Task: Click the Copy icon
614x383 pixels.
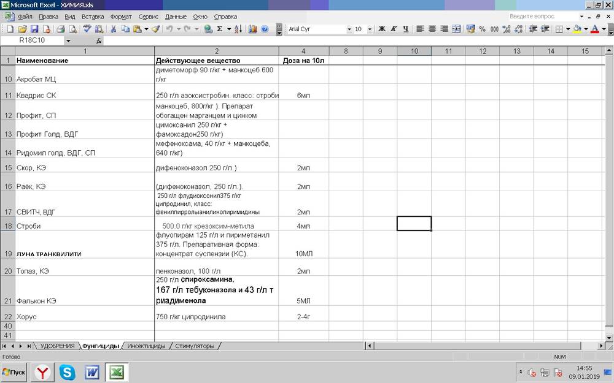Action: point(125,29)
